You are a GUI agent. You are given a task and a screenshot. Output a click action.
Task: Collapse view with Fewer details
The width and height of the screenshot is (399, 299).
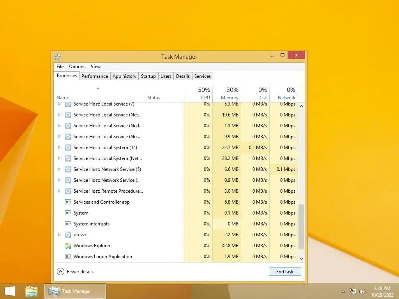click(75, 272)
